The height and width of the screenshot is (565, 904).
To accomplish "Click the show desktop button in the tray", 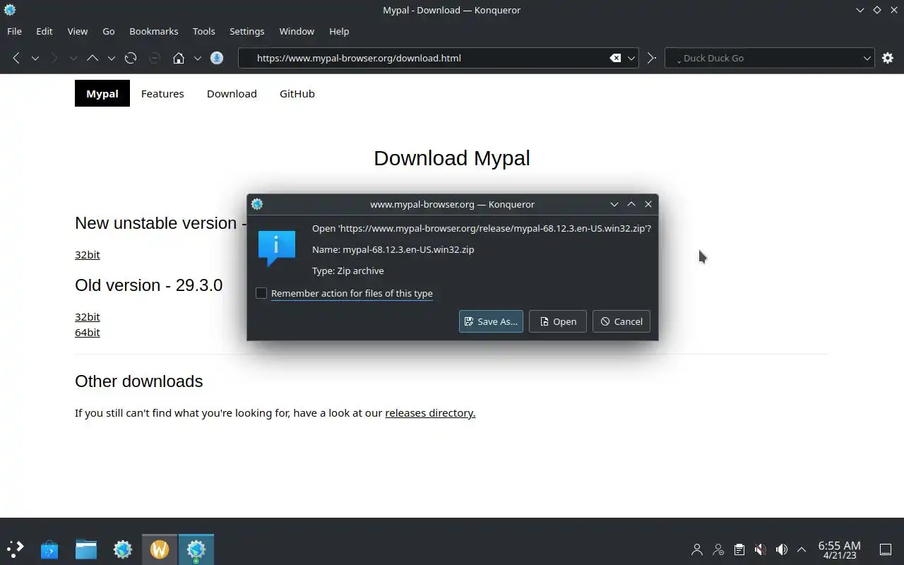I will [x=885, y=549].
